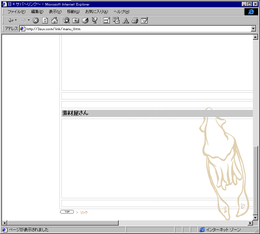Open the ヘルプ(H) menu

tap(121, 12)
